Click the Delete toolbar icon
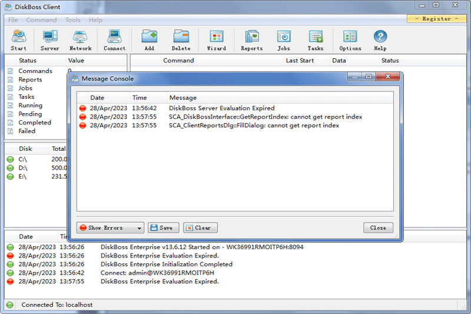471x314 pixels. click(x=181, y=40)
